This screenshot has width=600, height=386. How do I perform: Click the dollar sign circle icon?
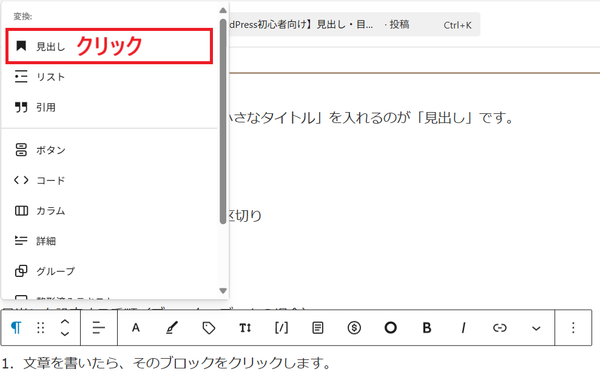(354, 328)
